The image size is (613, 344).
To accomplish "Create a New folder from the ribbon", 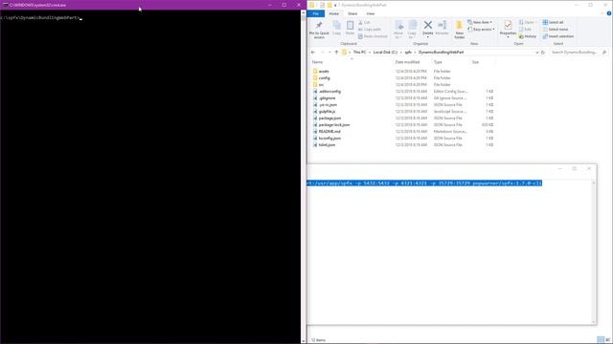I will 460,30.
